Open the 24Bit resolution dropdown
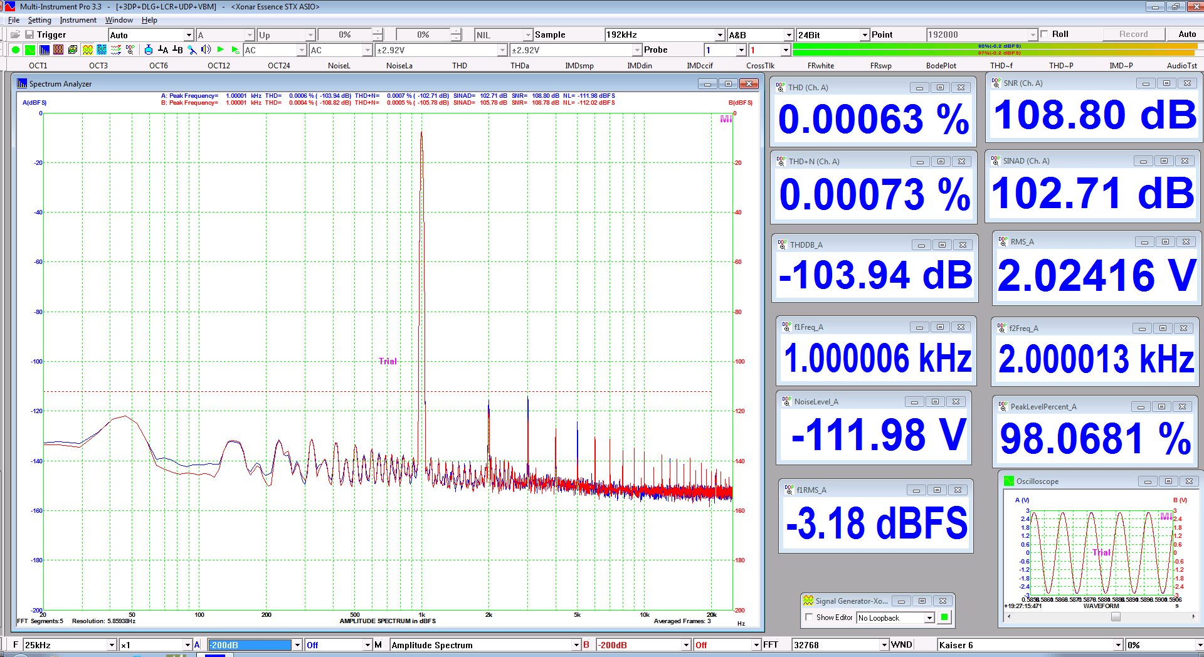The width and height of the screenshot is (1204, 657). (865, 35)
